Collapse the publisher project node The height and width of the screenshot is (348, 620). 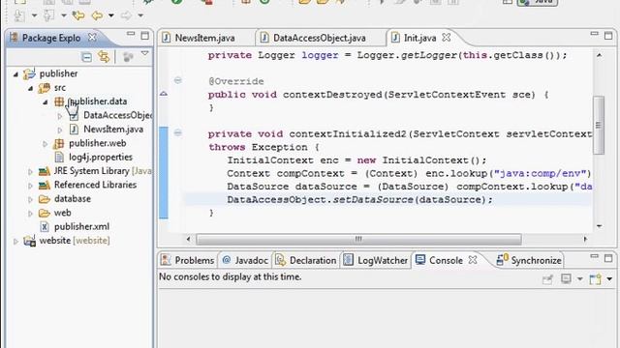[x=15, y=73]
